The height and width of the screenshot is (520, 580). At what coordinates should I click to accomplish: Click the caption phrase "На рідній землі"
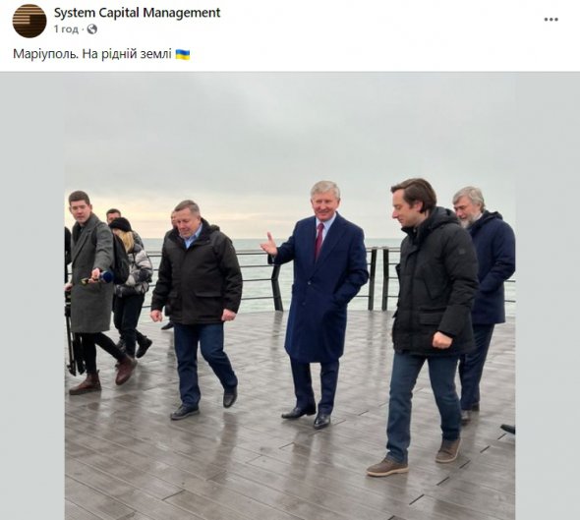(127, 54)
